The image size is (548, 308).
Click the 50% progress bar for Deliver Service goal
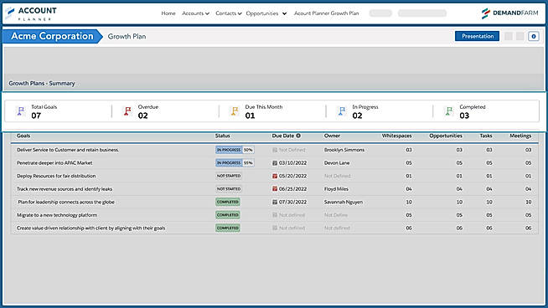[235, 150]
